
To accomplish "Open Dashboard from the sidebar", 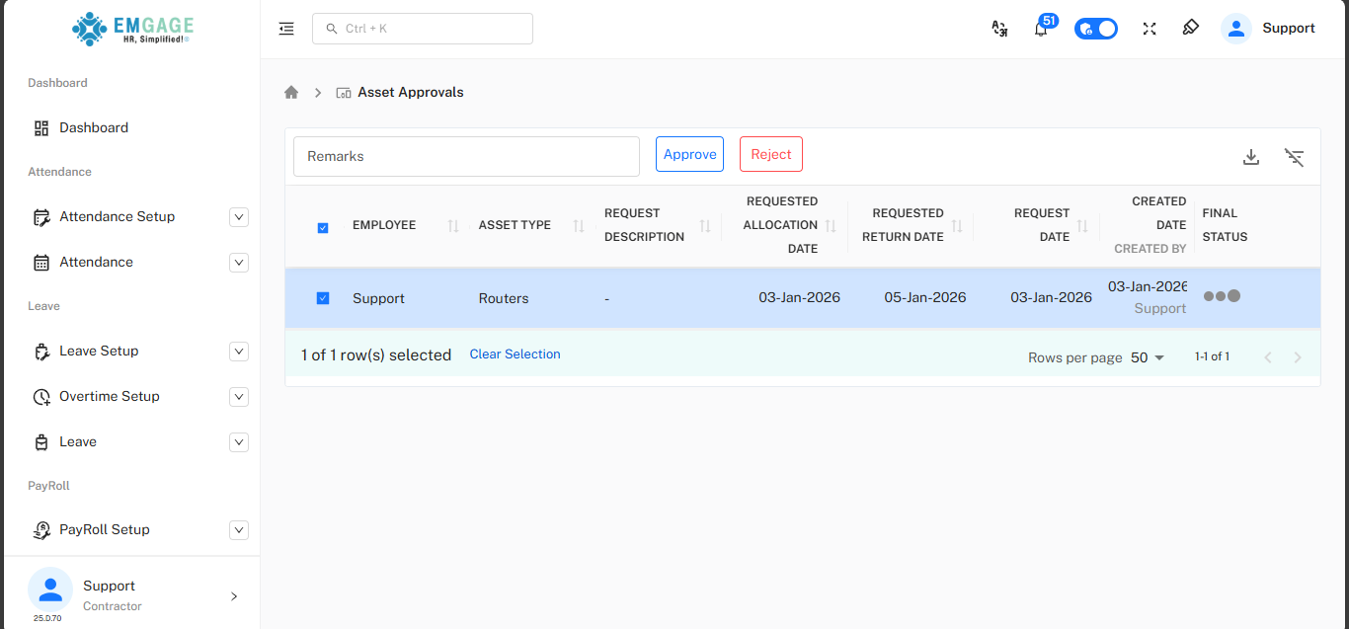I will [94, 128].
